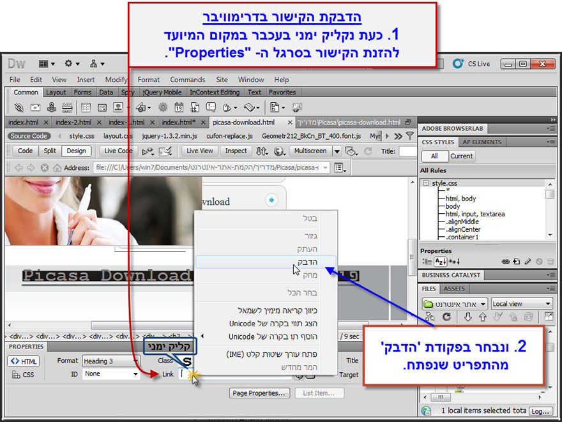Open the Commands menu

click(188, 80)
